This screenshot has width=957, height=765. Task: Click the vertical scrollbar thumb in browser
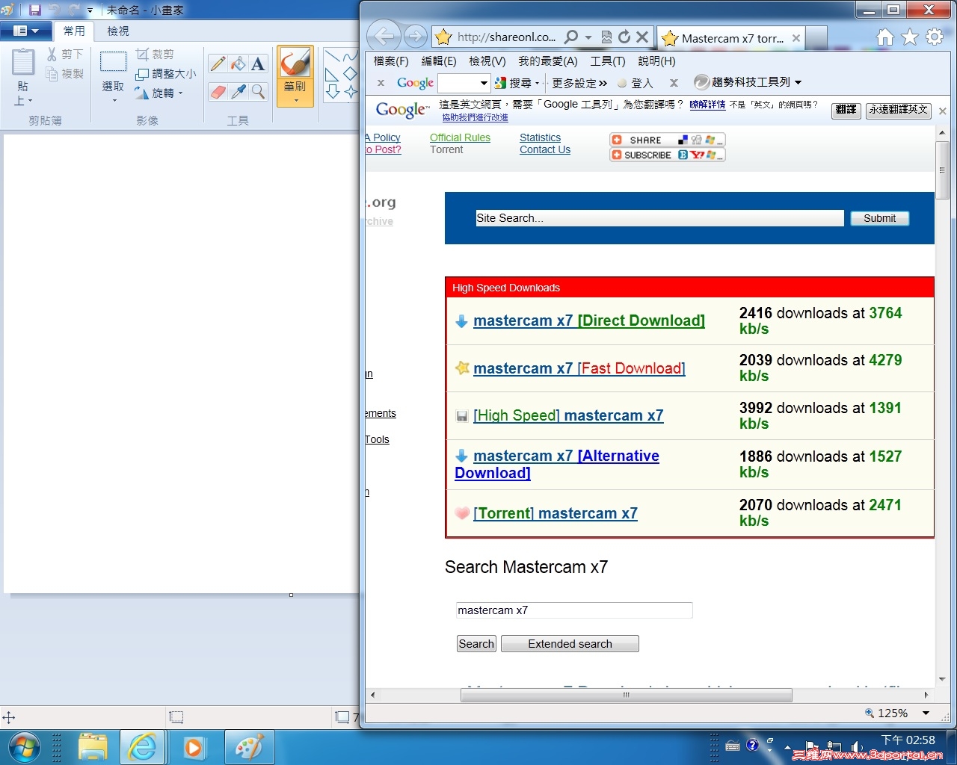coord(942,170)
